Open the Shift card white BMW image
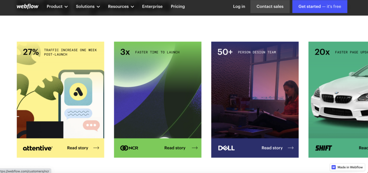368x173 pixels. click(x=339, y=94)
